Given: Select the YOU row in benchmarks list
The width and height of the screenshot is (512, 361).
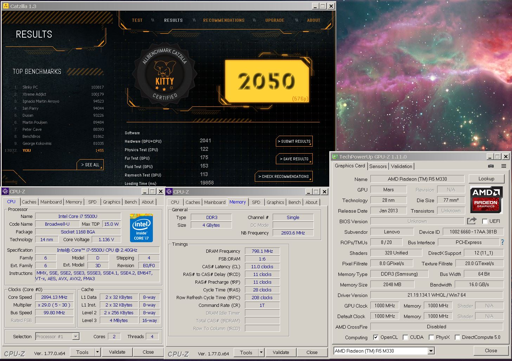Looking at the screenshot, I should [x=54, y=150].
